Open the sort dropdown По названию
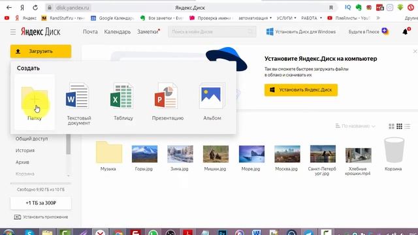 click(x=355, y=126)
